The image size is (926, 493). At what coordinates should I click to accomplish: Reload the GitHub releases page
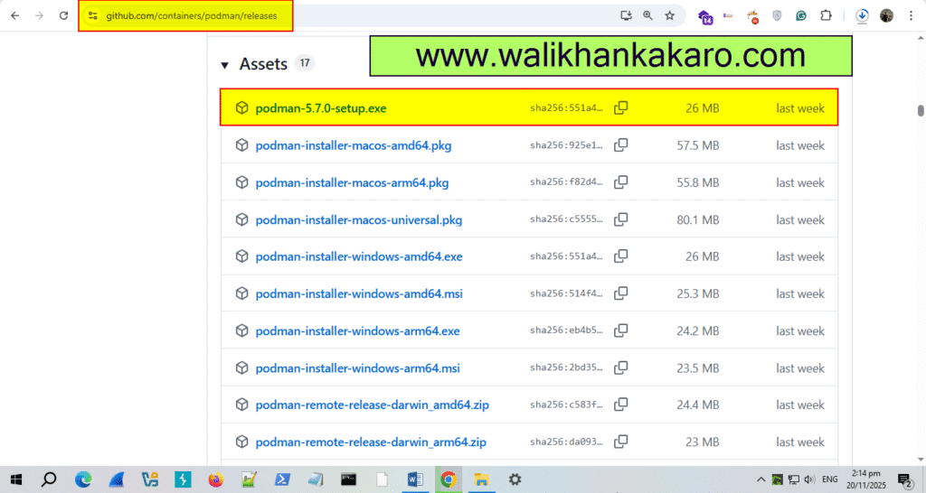[64, 16]
